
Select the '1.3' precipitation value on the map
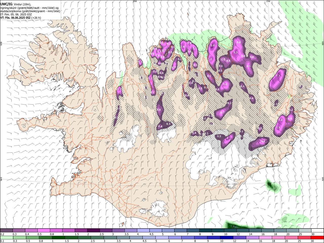click(x=235, y=52)
